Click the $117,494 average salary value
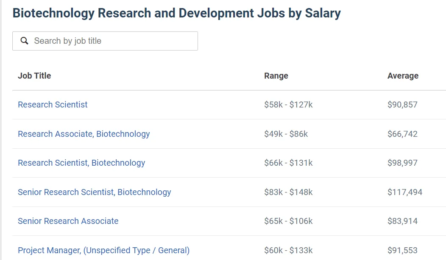The width and height of the screenshot is (446, 260). click(x=405, y=192)
